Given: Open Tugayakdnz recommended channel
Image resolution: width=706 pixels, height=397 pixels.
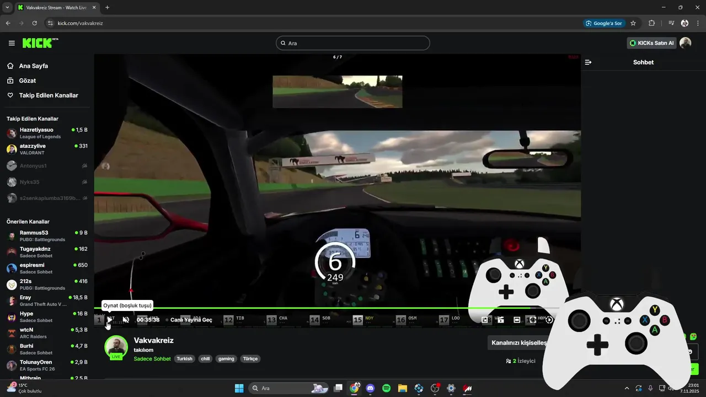Looking at the screenshot, I should (47, 252).
